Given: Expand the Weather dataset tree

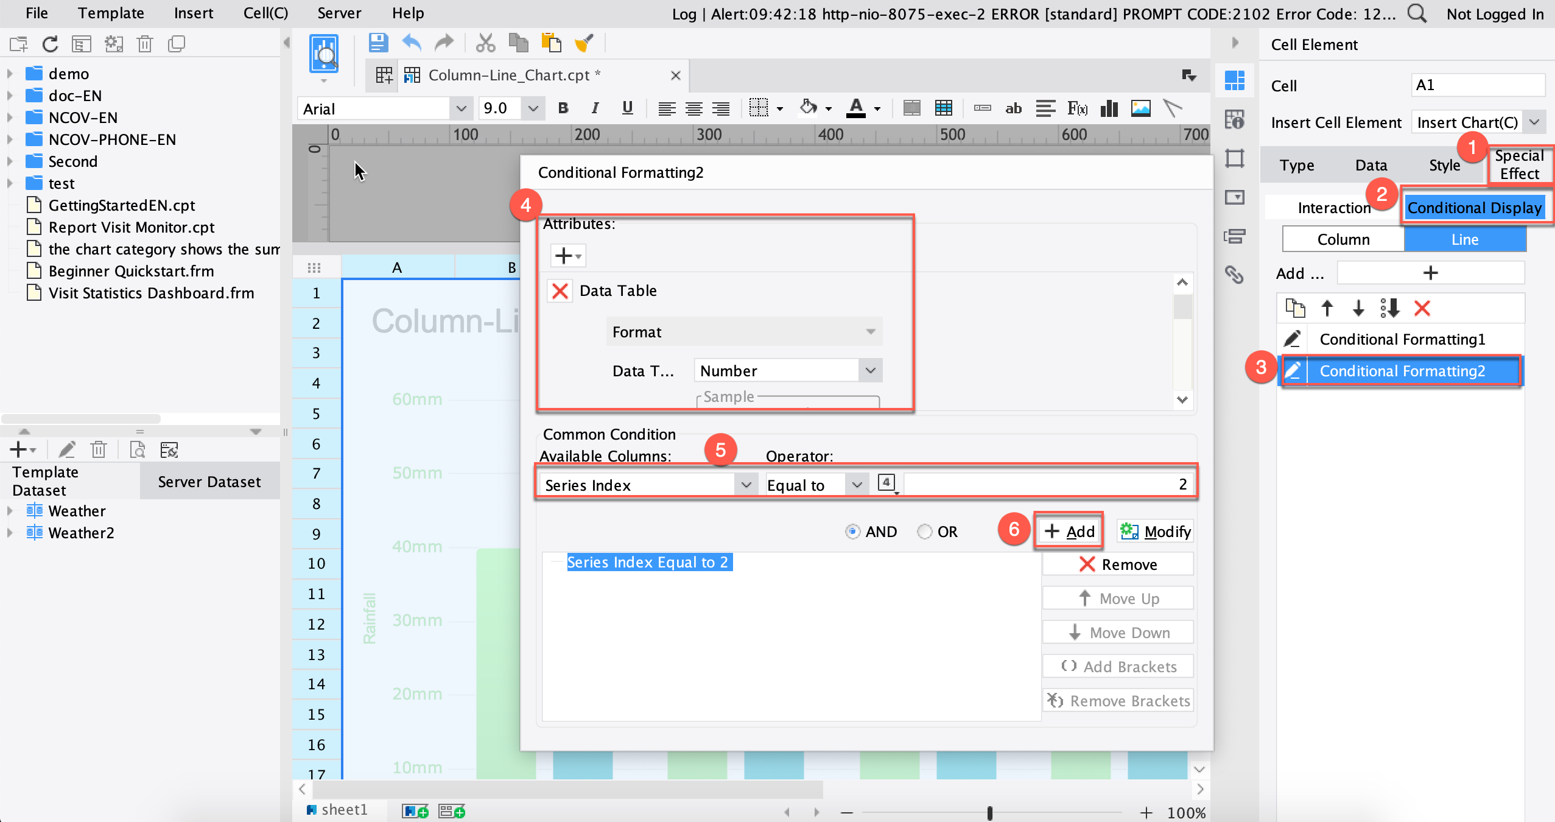Looking at the screenshot, I should click(9, 511).
